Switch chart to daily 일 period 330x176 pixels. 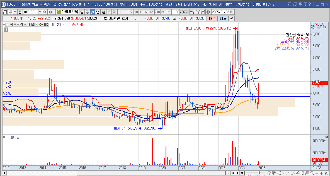pyautogui.click(x=82, y=12)
